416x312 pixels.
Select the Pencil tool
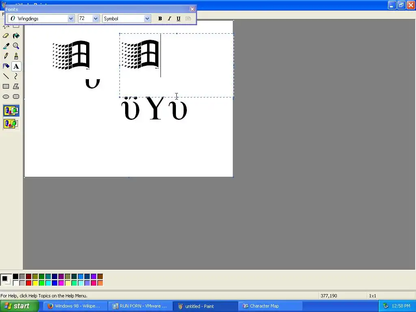click(x=6, y=56)
